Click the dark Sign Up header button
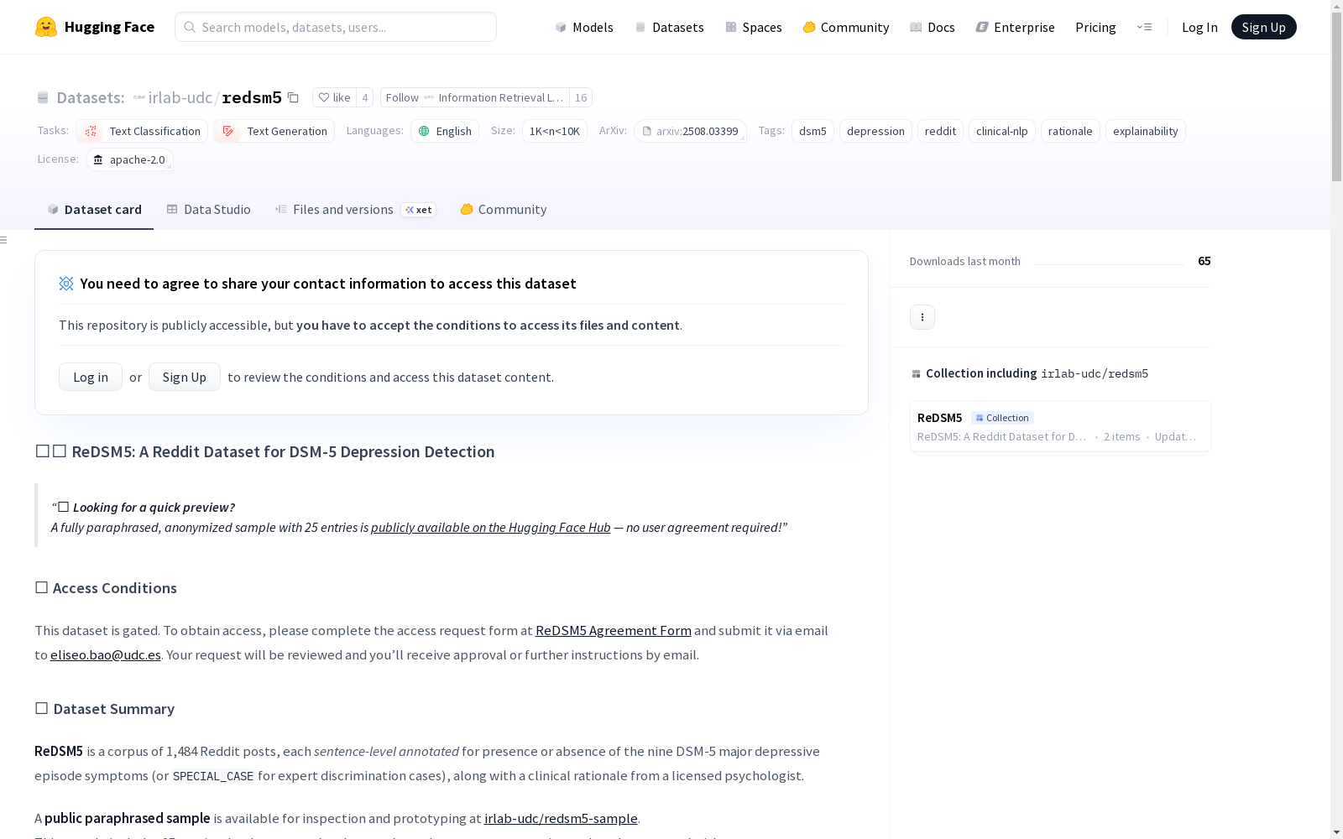Viewport: 1343px width, 839px height. point(1263,27)
